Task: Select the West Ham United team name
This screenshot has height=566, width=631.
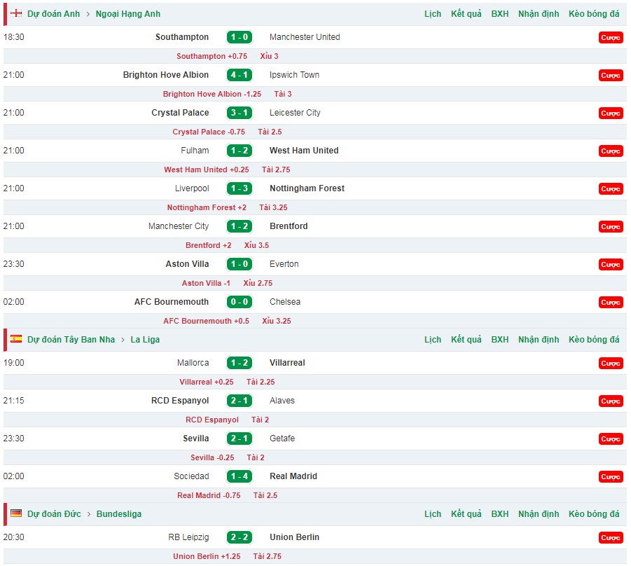Action: click(x=304, y=151)
